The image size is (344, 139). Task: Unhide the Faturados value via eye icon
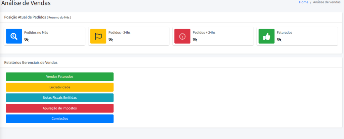[279, 40]
